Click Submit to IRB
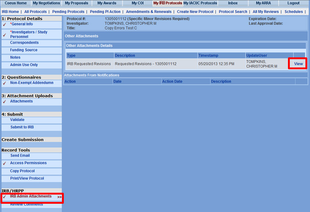The image size is (310, 212). coord(22,127)
